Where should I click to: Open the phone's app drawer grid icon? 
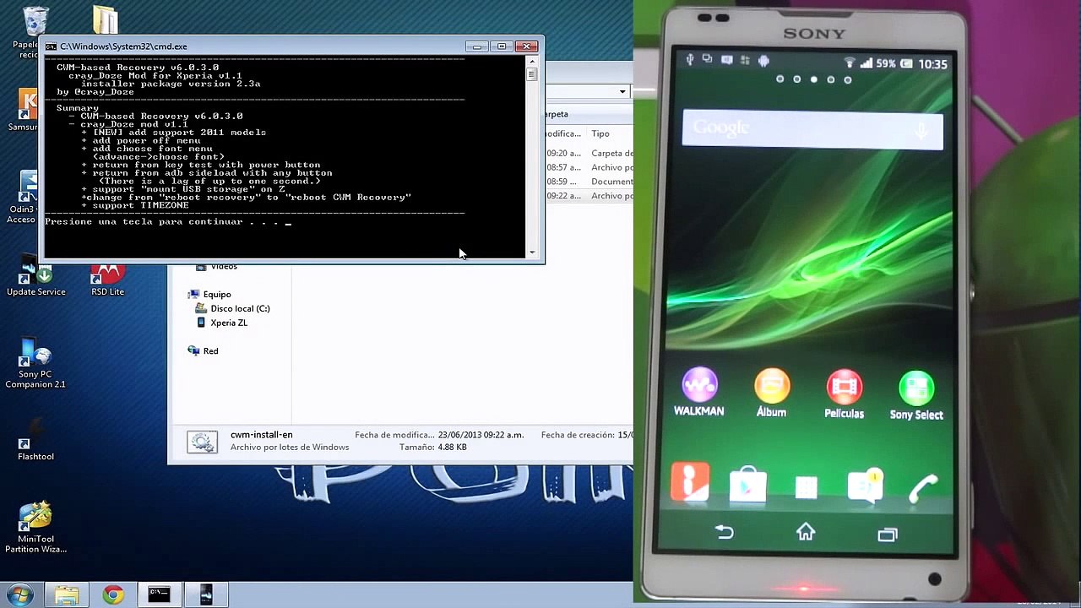point(807,487)
